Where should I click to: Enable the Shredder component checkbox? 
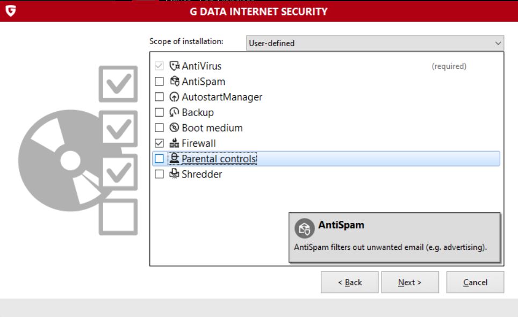159,174
